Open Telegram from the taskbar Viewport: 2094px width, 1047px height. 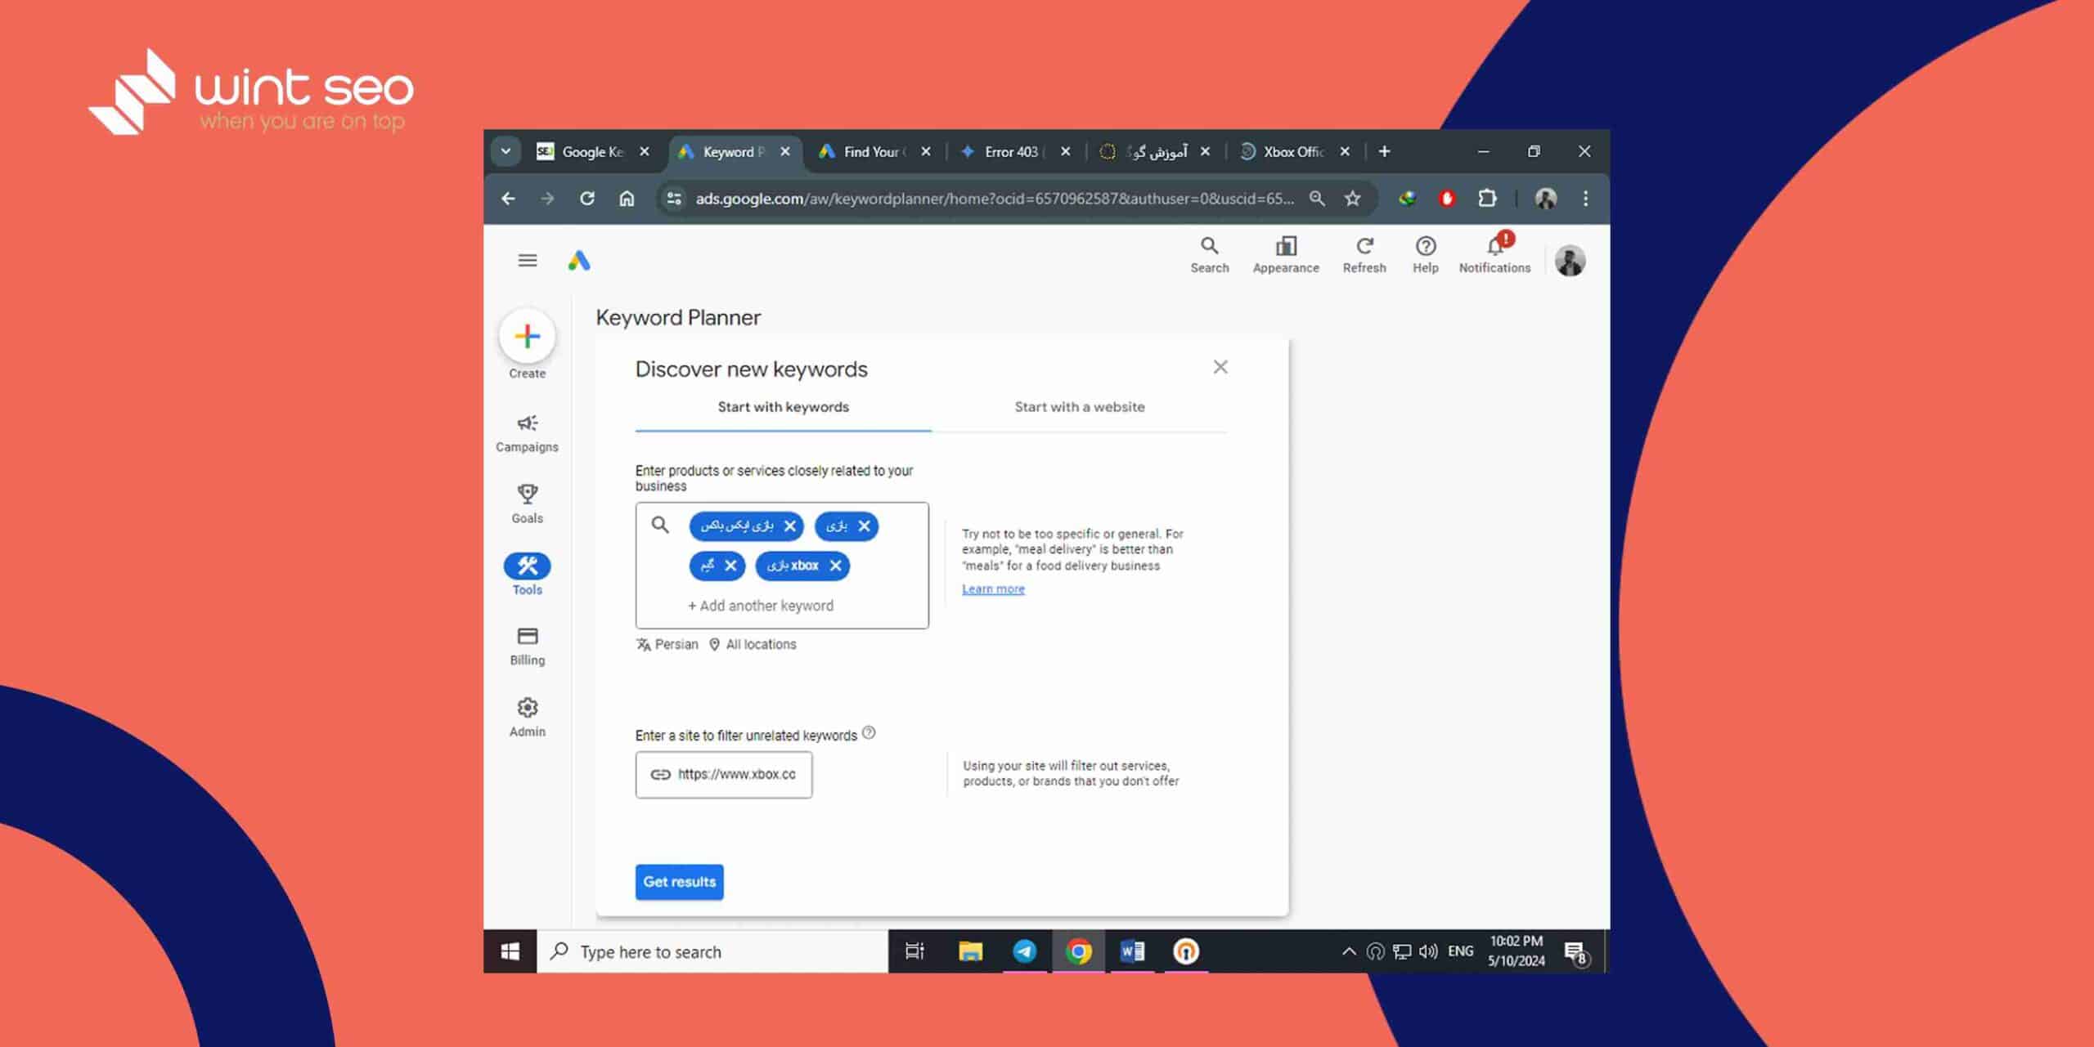(1024, 952)
